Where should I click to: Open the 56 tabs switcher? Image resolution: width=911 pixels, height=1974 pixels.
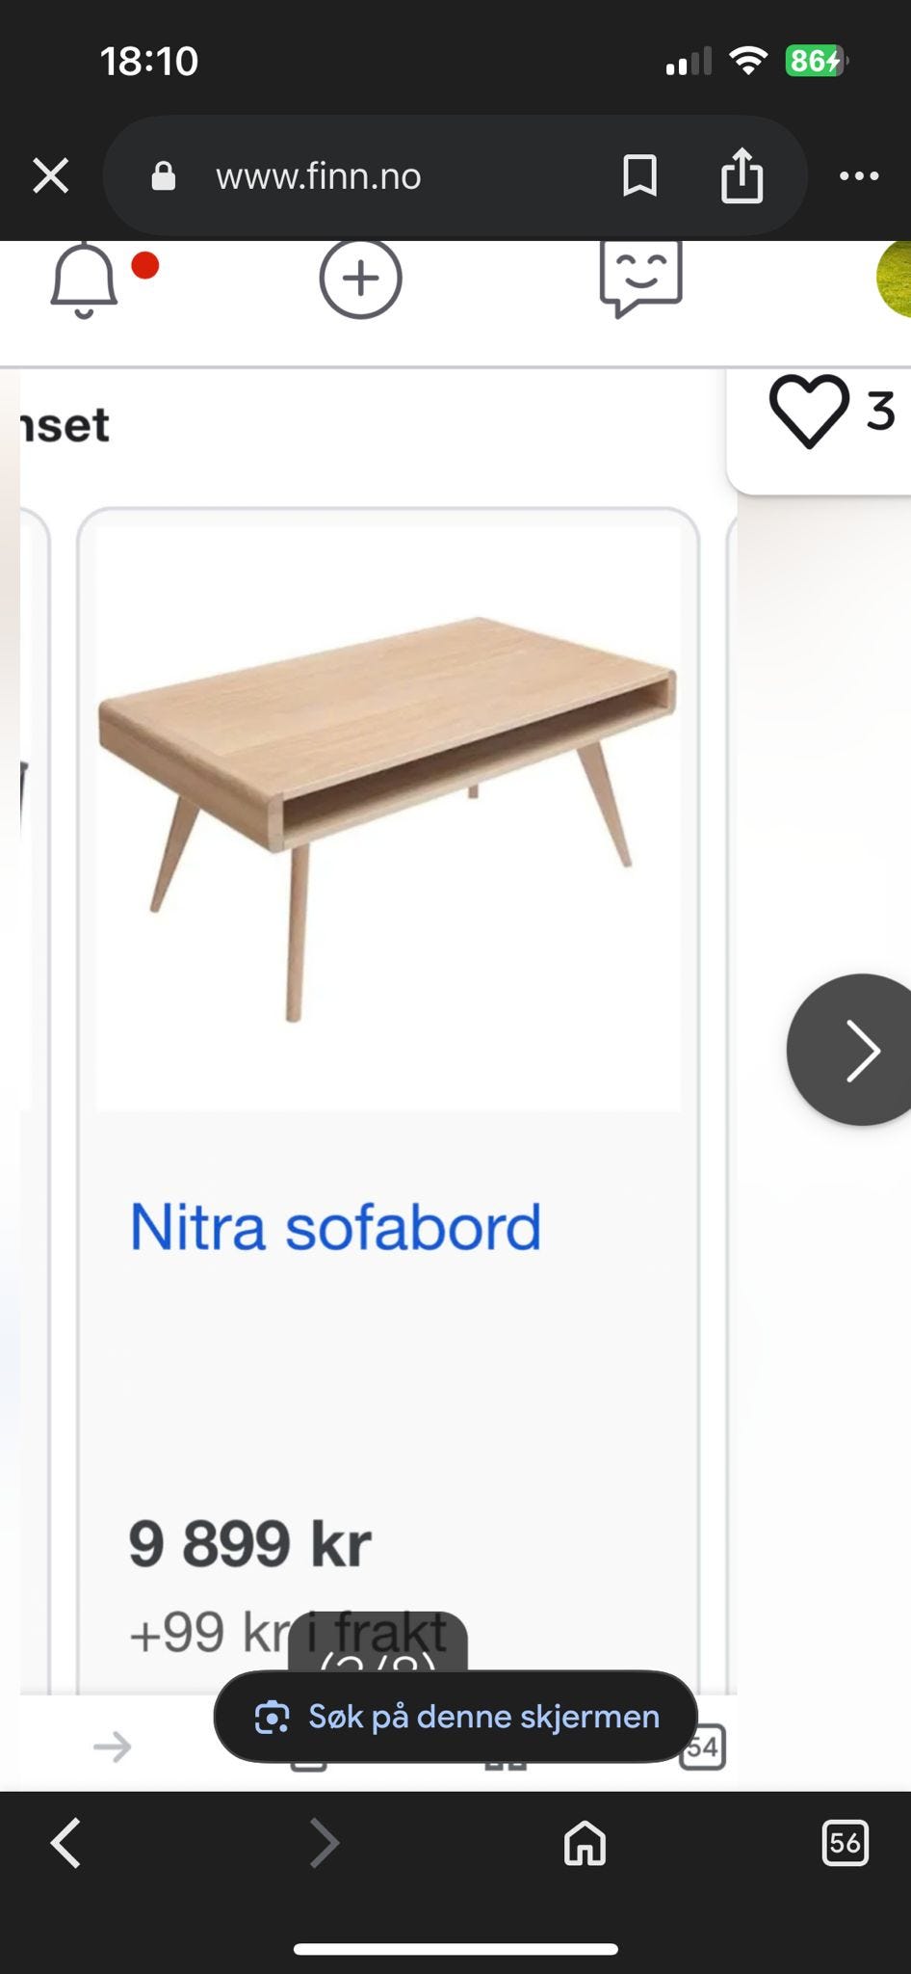(x=845, y=1843)
